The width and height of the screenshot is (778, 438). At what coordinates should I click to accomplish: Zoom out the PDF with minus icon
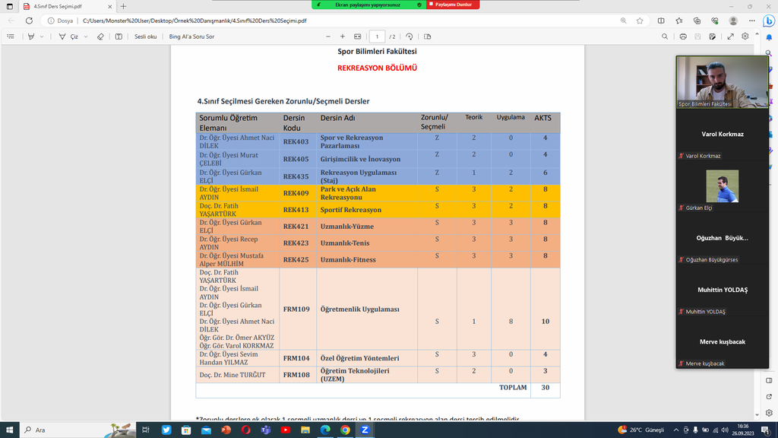pos(328,36)
